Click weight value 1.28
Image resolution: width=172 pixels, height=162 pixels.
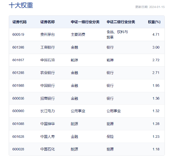click(156, 124)
